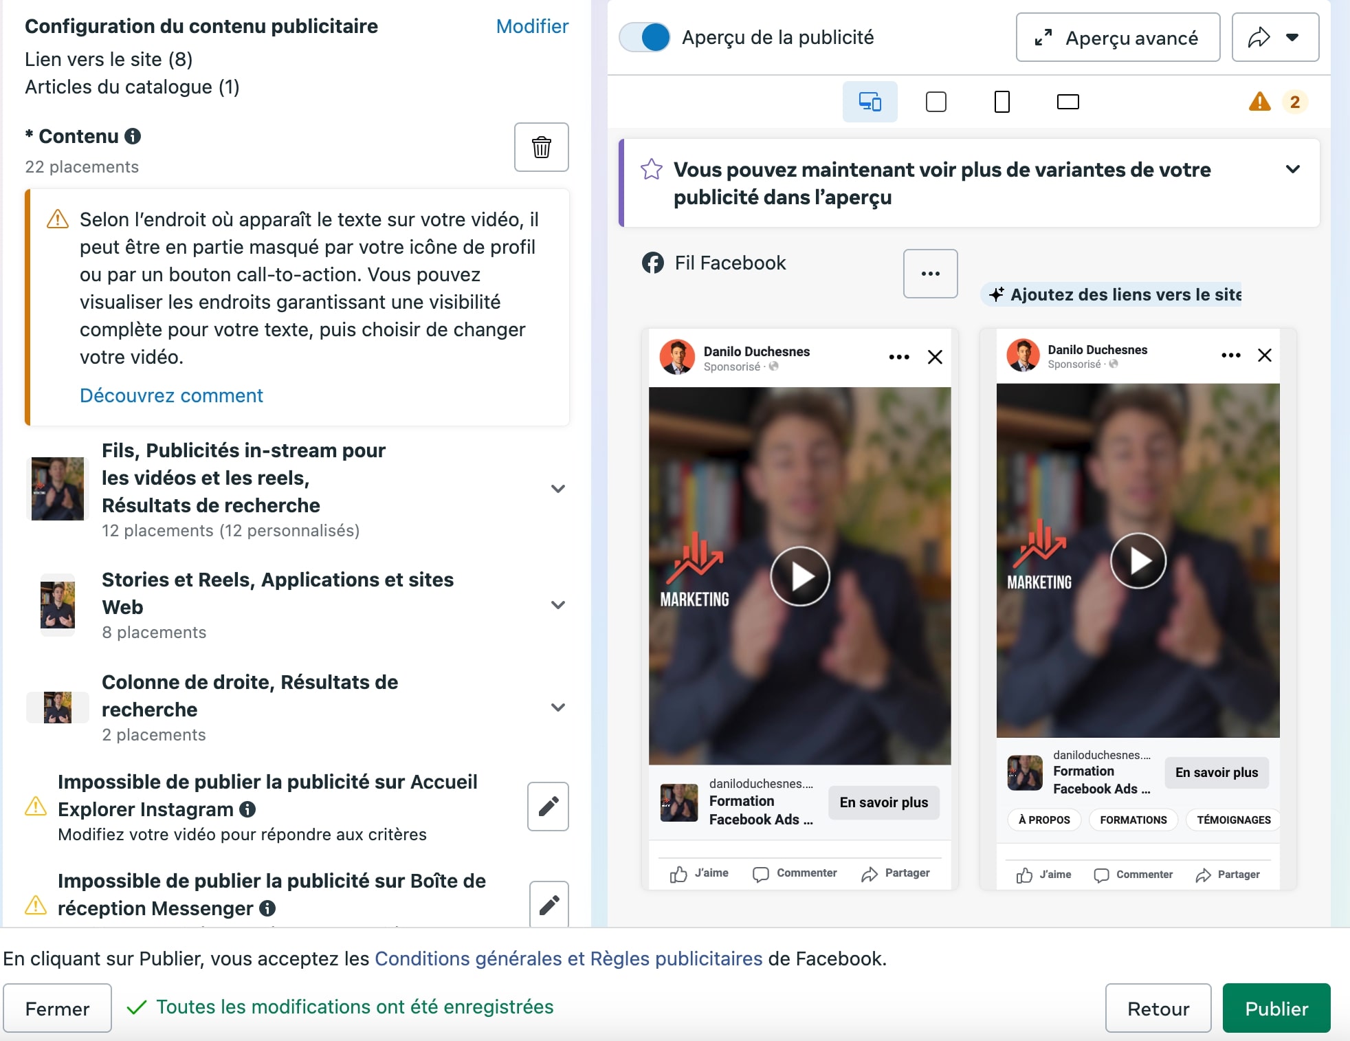Open the orange warning triangle with 2 alerts

1260,102
